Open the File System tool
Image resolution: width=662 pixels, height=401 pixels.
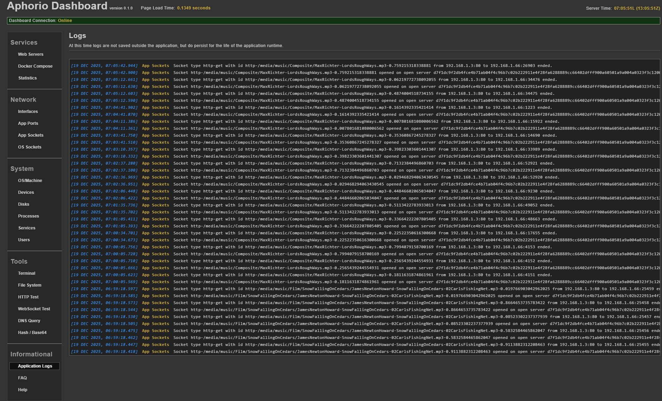pyautogui.click(x=30, y=285)
